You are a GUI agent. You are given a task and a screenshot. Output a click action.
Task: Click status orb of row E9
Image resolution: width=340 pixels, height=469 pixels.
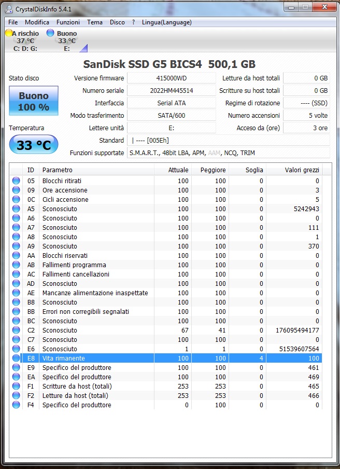(x=16, y=367)
